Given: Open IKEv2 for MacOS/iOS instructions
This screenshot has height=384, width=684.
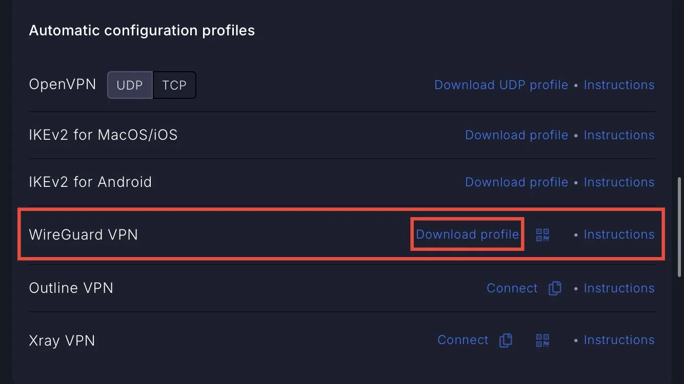Looking at the screenshot, I should coord(619,135).
